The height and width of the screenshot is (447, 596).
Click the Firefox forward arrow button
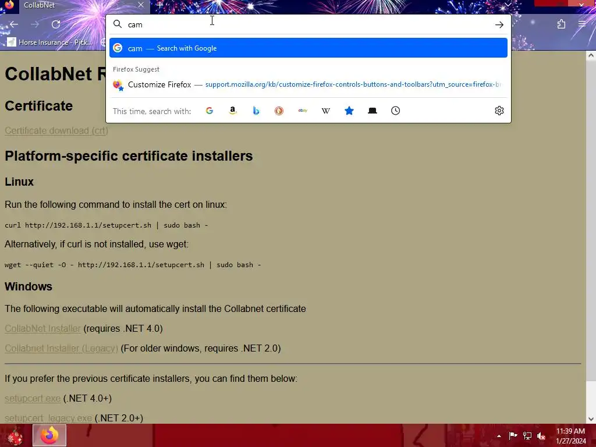[x=35, y=24]
